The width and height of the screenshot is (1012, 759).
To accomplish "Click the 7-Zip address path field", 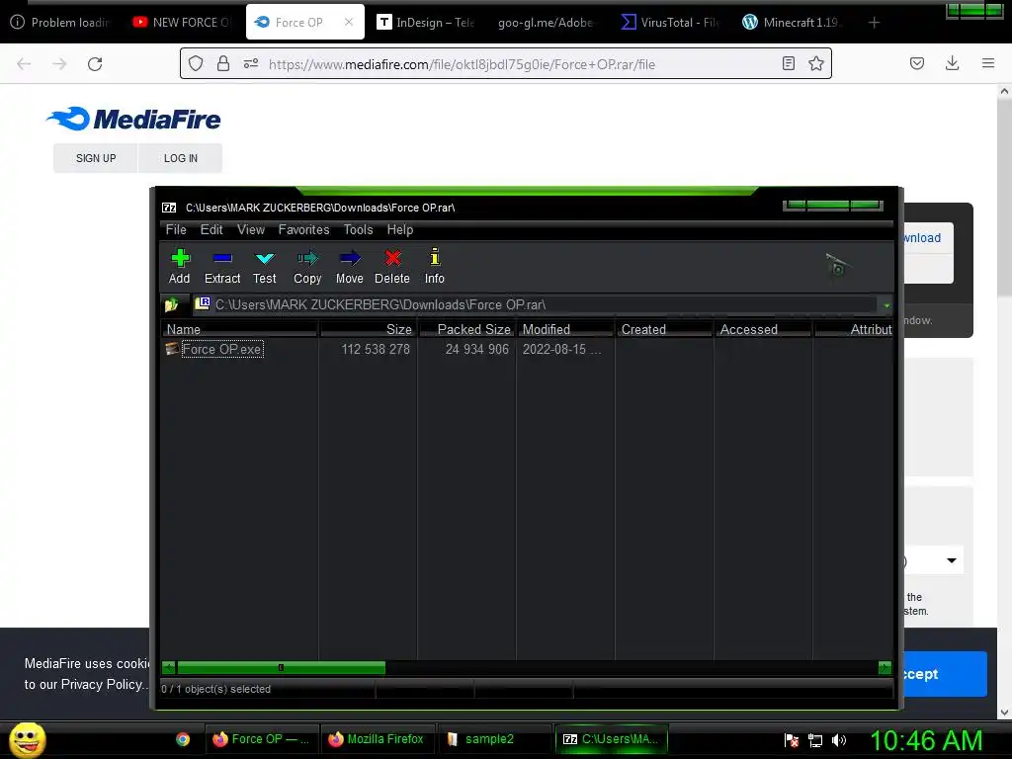I will tap(536, 304).
